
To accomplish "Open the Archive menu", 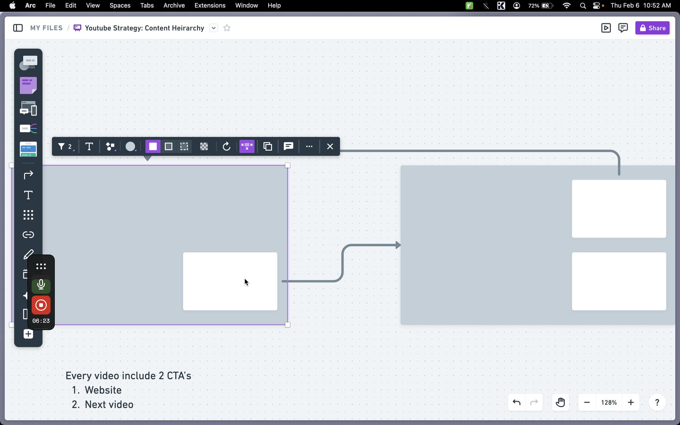I will tap(174, 6).
